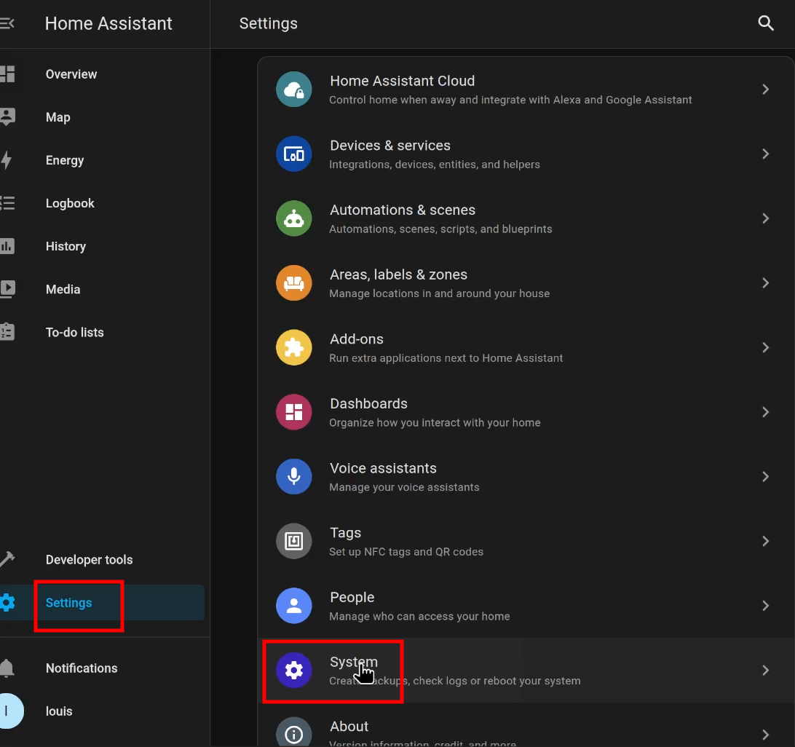The height and width of the screenshot is (747, 795).
Task: Click the Dashboards grid icon
Action: tap(293, 412)
